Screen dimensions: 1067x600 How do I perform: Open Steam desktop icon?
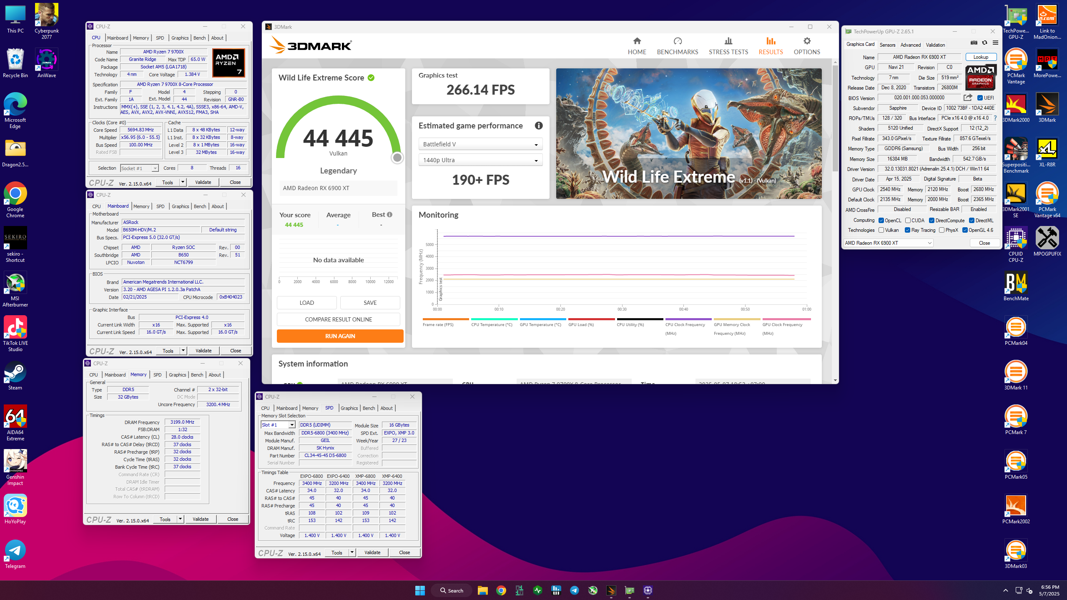pyautogui.click(x=15, y=376)
